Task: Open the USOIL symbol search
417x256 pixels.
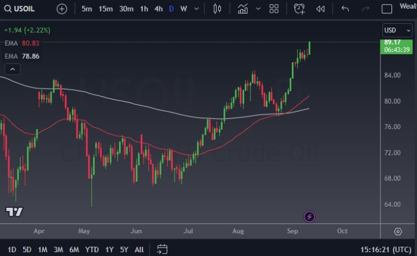Action: 21,9
